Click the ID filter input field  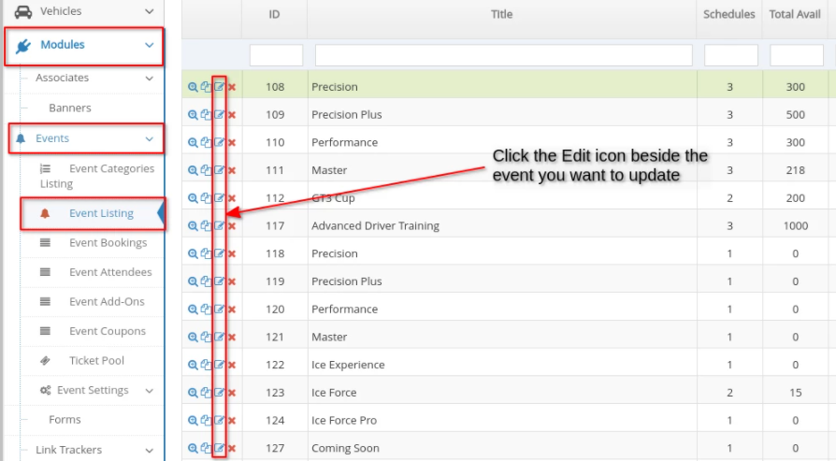coord(276,55)
